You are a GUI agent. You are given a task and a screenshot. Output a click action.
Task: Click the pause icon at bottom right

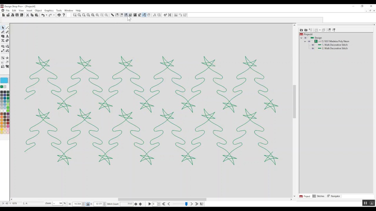click(365, 203)
